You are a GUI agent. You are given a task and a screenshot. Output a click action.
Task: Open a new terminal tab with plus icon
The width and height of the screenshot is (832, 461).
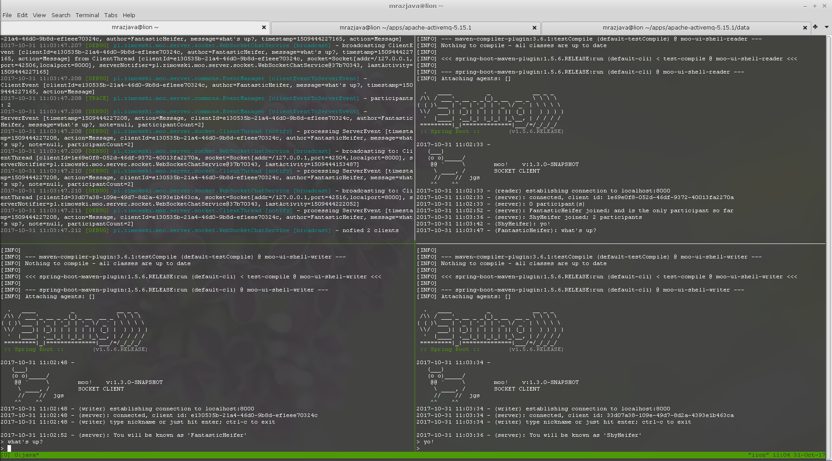[x=815, y=27]
